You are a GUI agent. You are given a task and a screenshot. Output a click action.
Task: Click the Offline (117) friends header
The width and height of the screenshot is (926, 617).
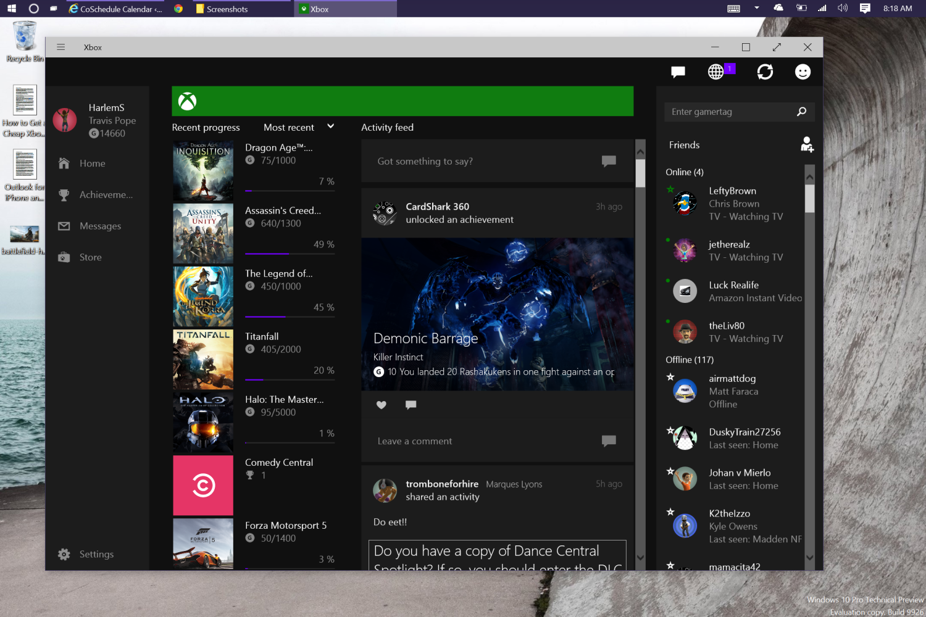tap(690, 360)
